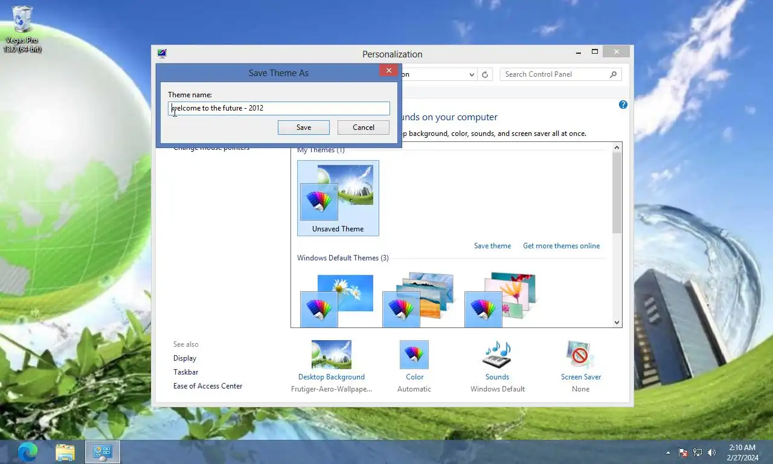Viewport: 773px width, 464px height.
Task: Open Get more themes online link
Action: point(562,246)
